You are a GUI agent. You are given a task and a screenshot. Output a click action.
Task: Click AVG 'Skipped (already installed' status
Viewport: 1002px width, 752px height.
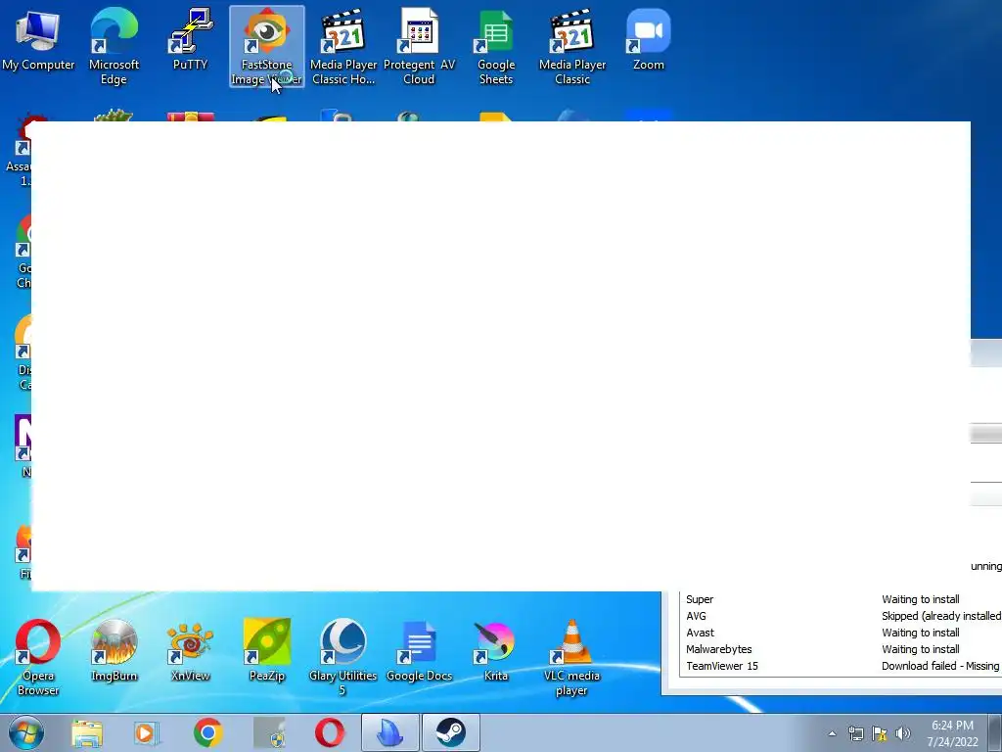click(x=941, y=616)
